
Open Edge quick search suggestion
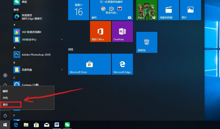[x=38, y=17]
